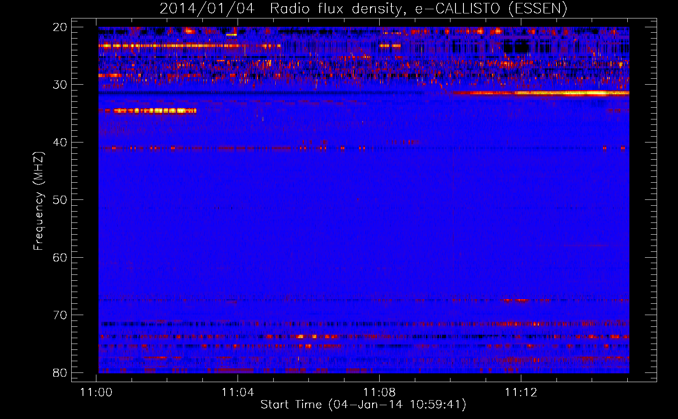Click the 70 MHz frequency tick label

point(60,315)
